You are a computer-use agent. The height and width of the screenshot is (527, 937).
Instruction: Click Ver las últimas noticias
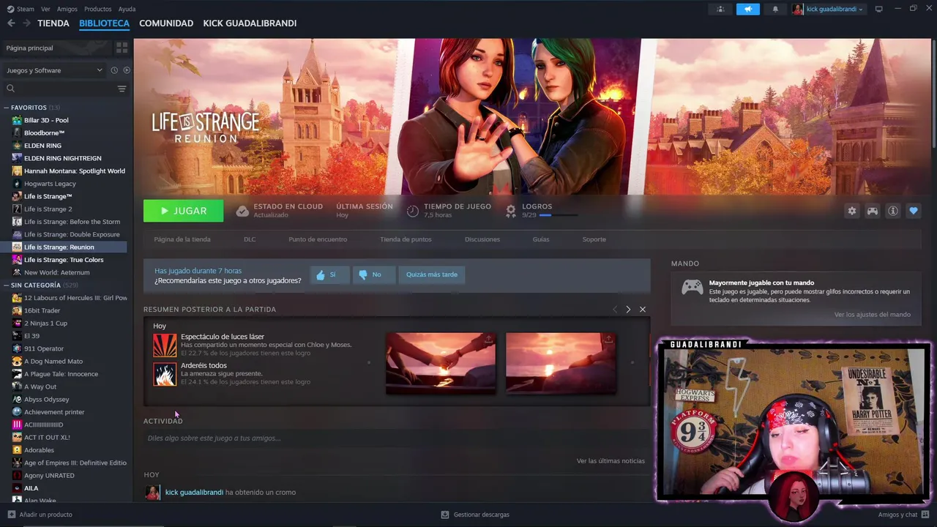(611, 461)
